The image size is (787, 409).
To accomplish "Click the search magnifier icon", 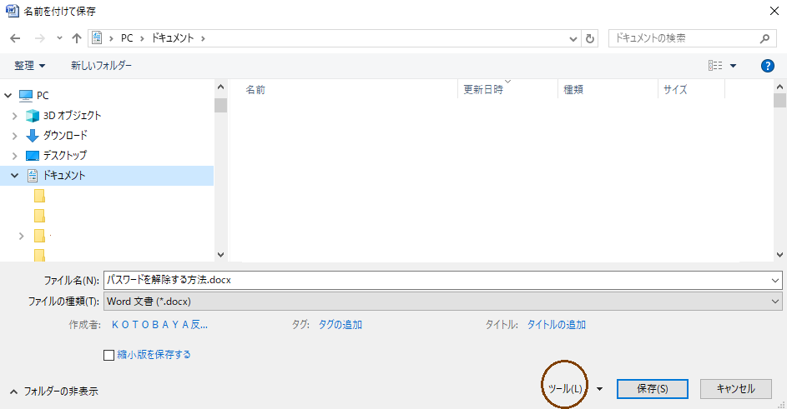I will point(764,38).
